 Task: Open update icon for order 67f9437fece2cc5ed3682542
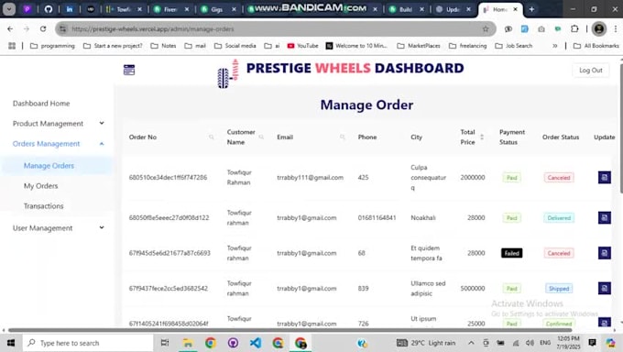[x=605, y=289]
